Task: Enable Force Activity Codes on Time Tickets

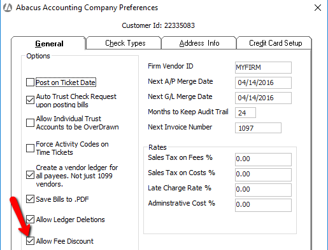Action: click(30, 148)
